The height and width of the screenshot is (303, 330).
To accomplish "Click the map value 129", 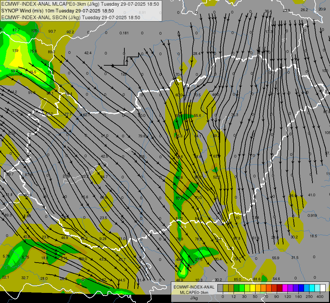I will pos(124,74).
